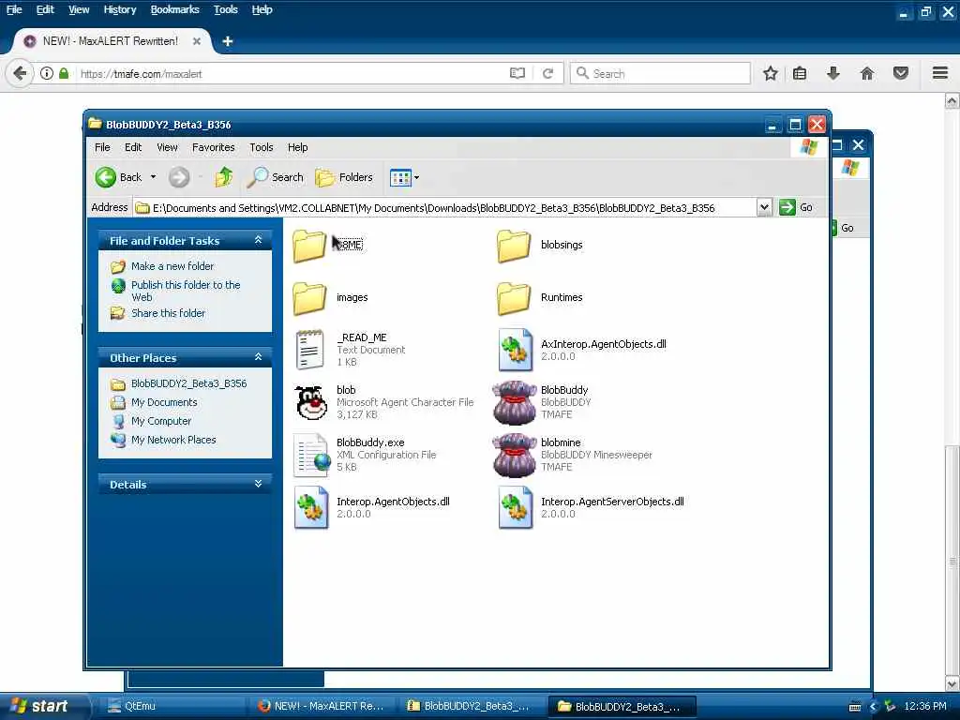Screen dimensions: 960x720
Task: Open BlobBUDDY2_Beta3_B356 in Other Places
Action: (188, 383)
